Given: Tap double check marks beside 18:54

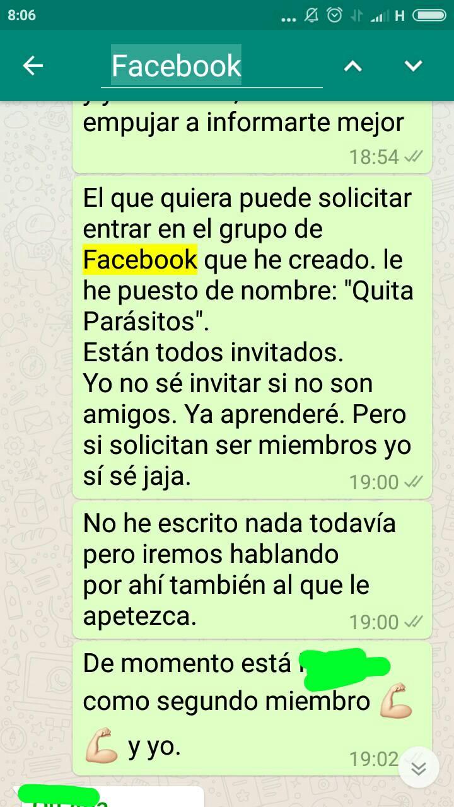Looking at the screenshot, I should tap(414, 156).
